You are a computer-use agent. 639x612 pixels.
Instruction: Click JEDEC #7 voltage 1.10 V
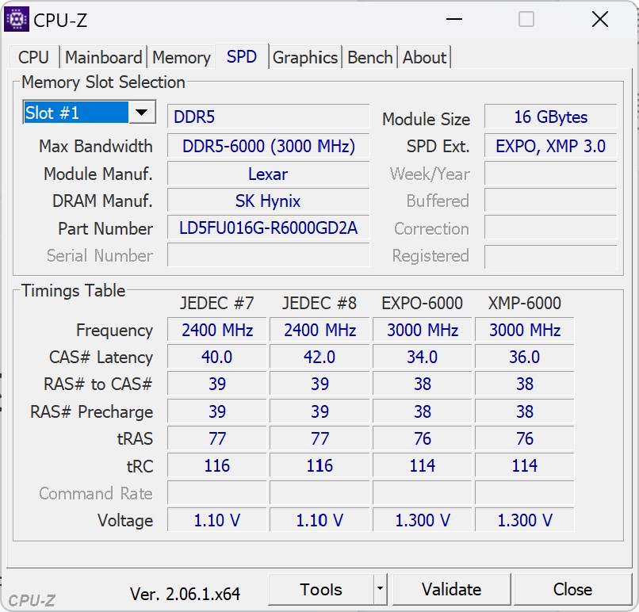coord(216,520)
